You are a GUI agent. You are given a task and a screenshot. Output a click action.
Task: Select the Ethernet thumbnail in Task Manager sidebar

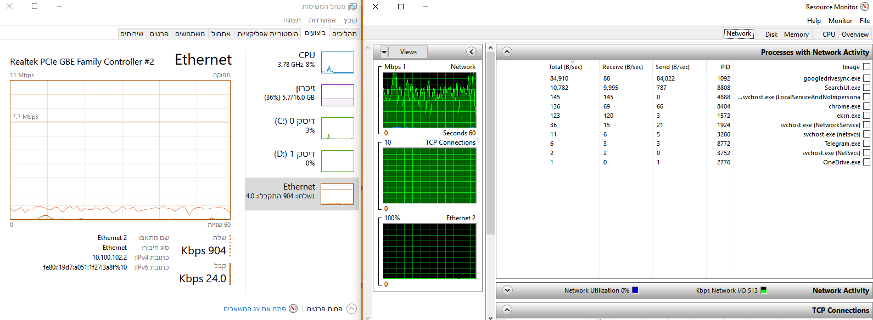coord(337,194)
